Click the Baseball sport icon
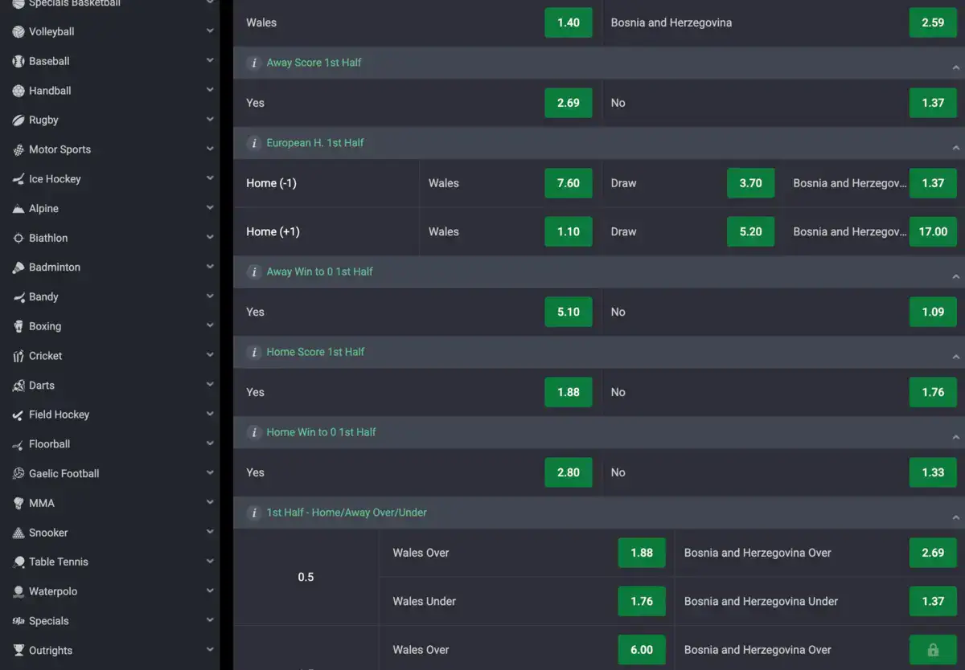 (18, 61)
